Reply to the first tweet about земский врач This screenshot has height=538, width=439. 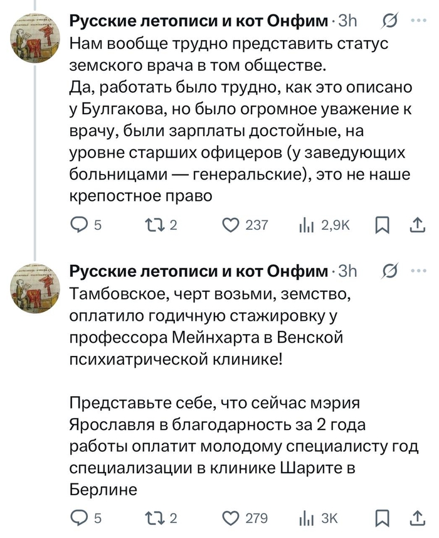pyautogui.click(x=78, y=225)
